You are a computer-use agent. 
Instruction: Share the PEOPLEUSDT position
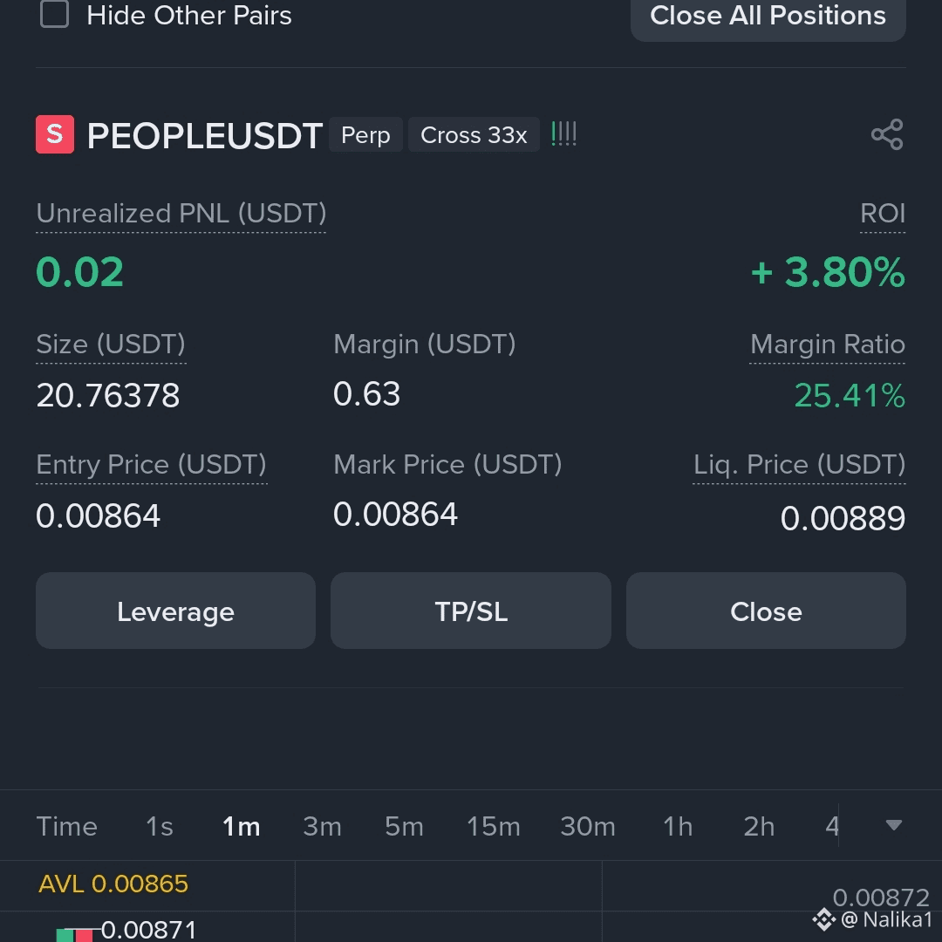887,134
